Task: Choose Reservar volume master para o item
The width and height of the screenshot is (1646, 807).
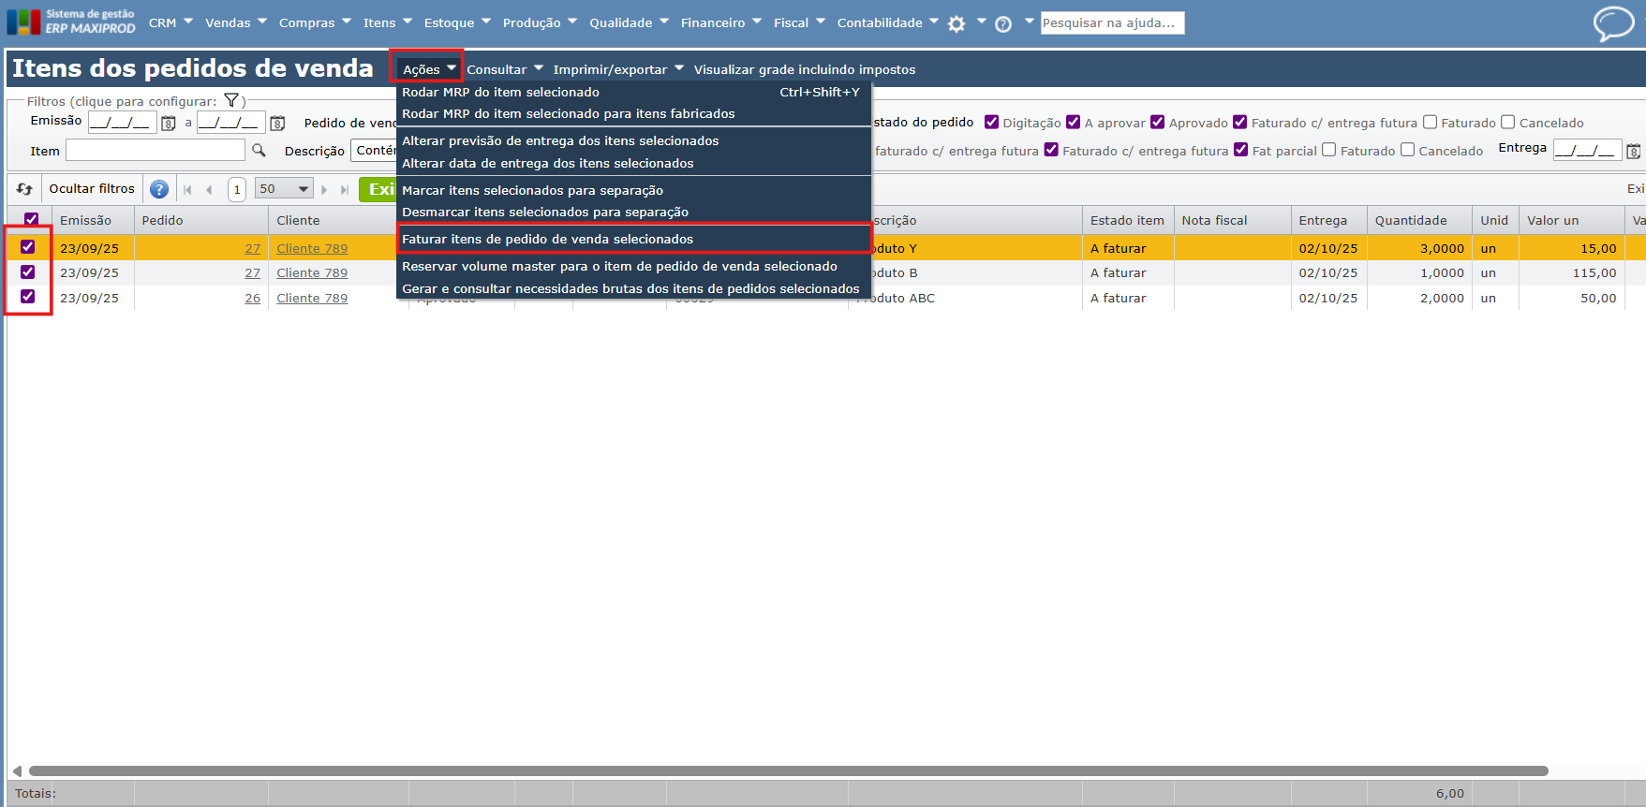Action: (634, 266)
